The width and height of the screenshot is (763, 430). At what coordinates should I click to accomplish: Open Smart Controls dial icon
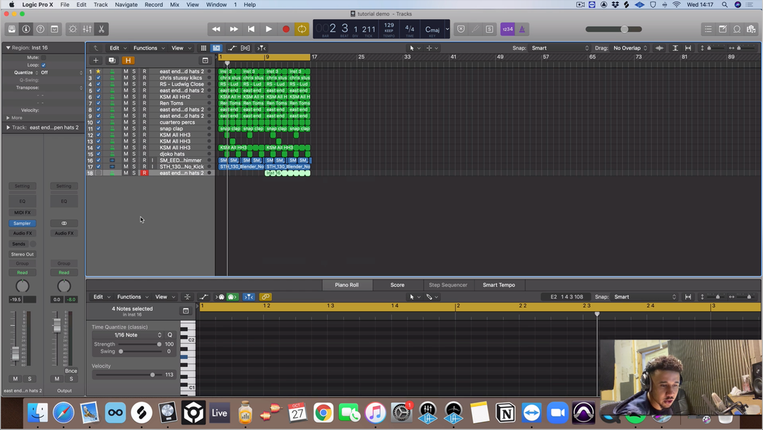73,29
